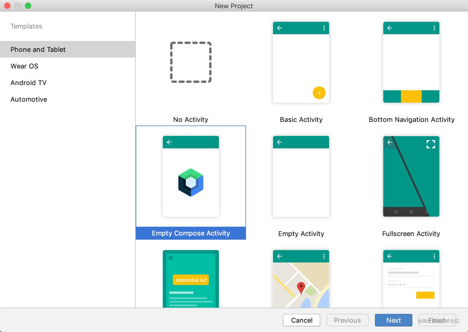Click the overflow dots in Basic Activity preview
The width and height of the screenshot is (468, 332).
click(x=324, y=28)
